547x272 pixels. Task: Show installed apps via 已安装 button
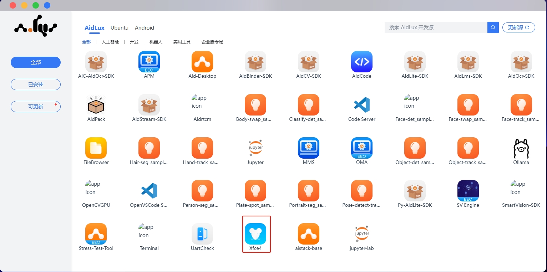[36, 84]
